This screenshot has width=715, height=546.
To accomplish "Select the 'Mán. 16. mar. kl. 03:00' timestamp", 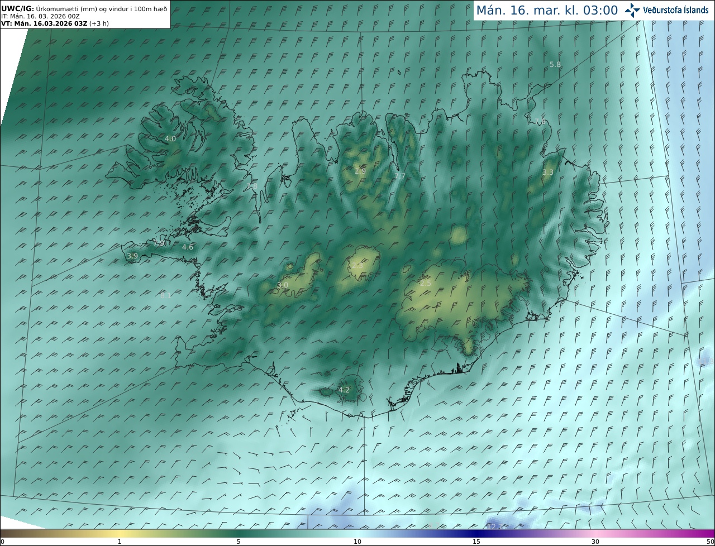I will pos(547,10).
